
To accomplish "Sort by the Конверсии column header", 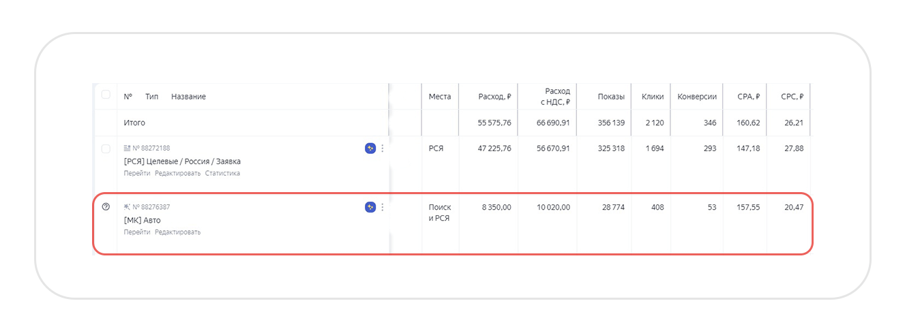I will (696, 97).
